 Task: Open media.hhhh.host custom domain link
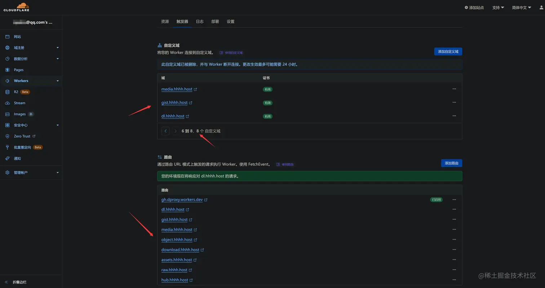click(179, 89)
